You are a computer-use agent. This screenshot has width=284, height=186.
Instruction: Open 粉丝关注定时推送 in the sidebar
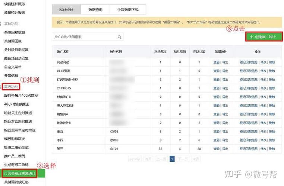click(18, 113)
